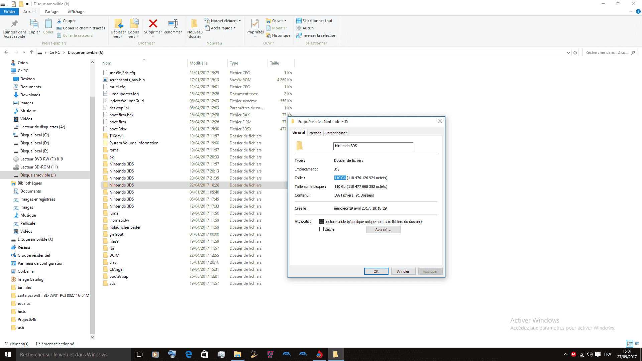
Task: Open the Windows Start menu
Action: [x=8, y=354]
